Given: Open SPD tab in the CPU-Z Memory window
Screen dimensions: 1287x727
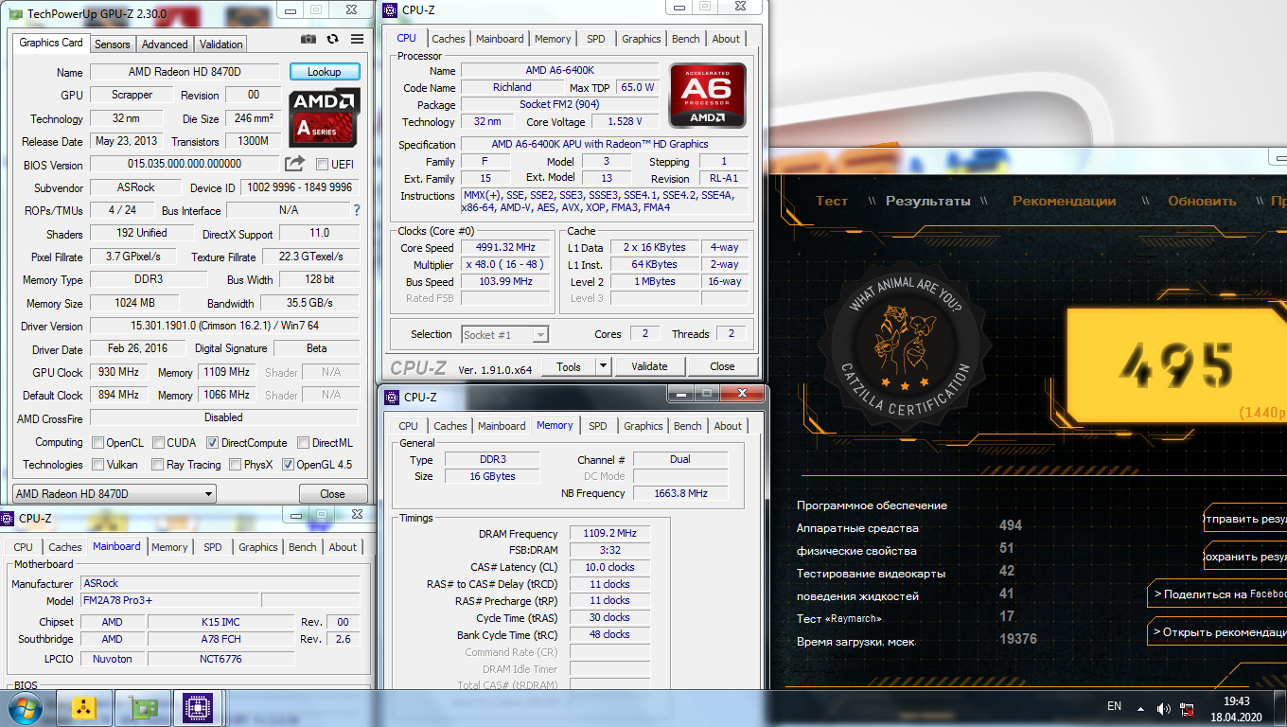Looking at the screenshot, I should [598, 426].
